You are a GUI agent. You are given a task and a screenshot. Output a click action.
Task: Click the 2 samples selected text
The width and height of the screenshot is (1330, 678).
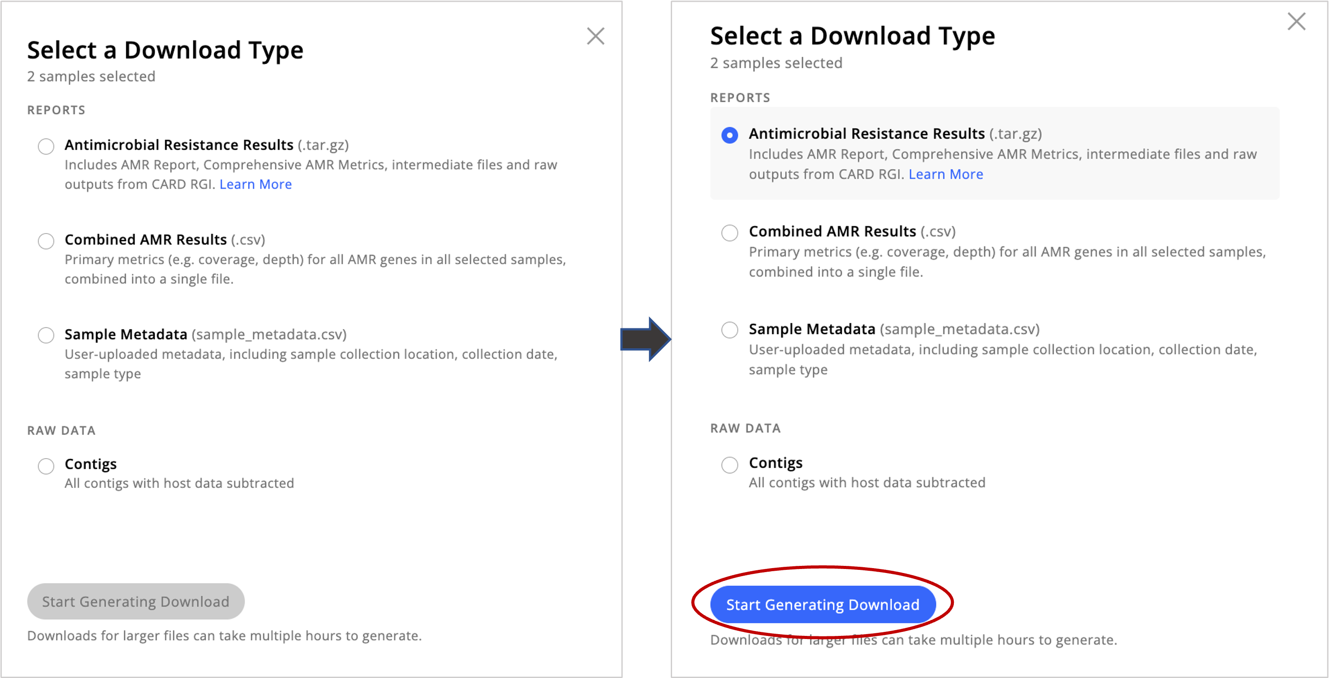(91, 76)
